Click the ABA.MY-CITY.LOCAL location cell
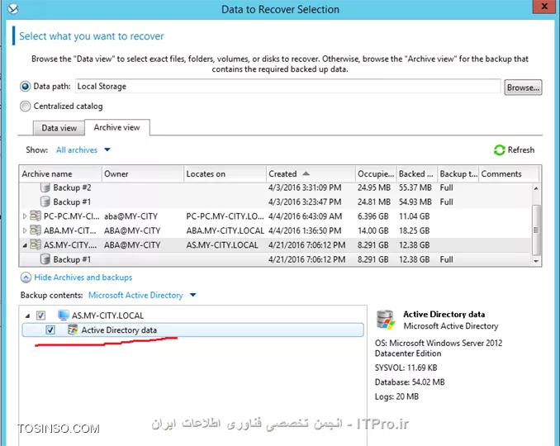 pyautogui.click(x=225, y=230)
